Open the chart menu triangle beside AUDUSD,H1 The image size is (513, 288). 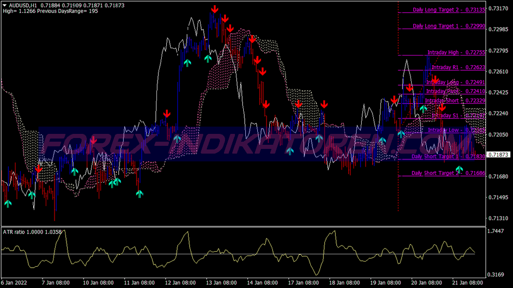coord(5,5)
